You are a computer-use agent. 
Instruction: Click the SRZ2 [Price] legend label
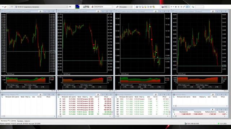click(x=125, y=74)
